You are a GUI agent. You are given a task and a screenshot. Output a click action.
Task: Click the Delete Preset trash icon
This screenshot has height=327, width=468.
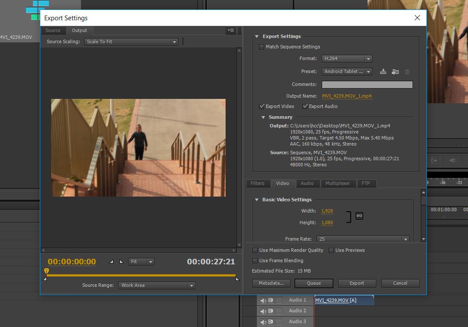(407, 72)
